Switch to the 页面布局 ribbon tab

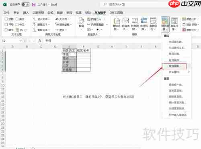pyautogui.click(x=38, y=13)
